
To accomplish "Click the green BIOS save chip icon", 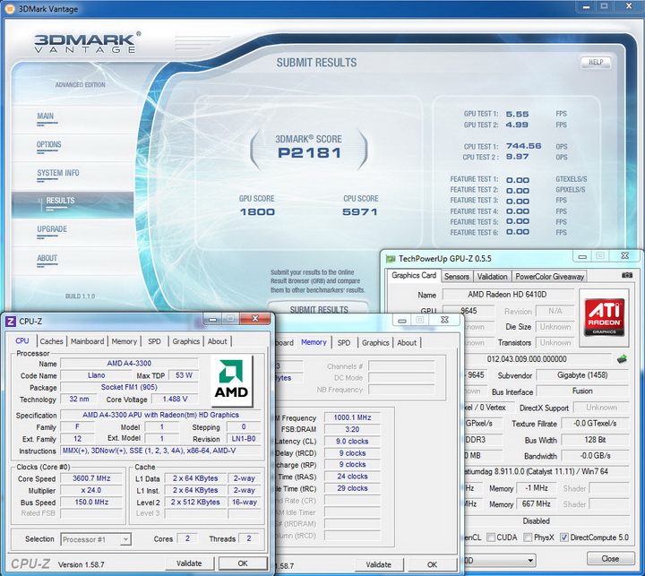I will pos(622,358).
